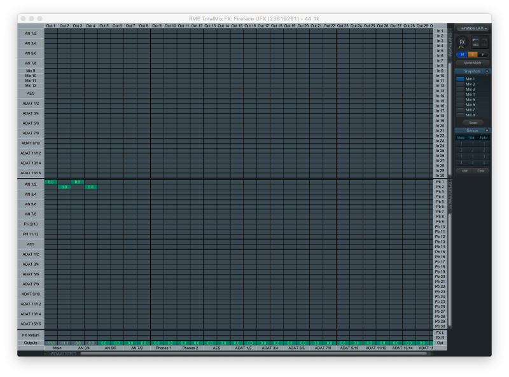Click the Redo arrow icon

click(484, 41)
